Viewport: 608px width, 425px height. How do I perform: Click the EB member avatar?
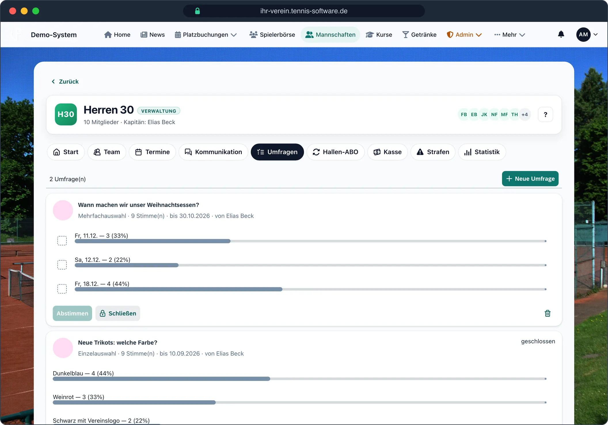474,115
